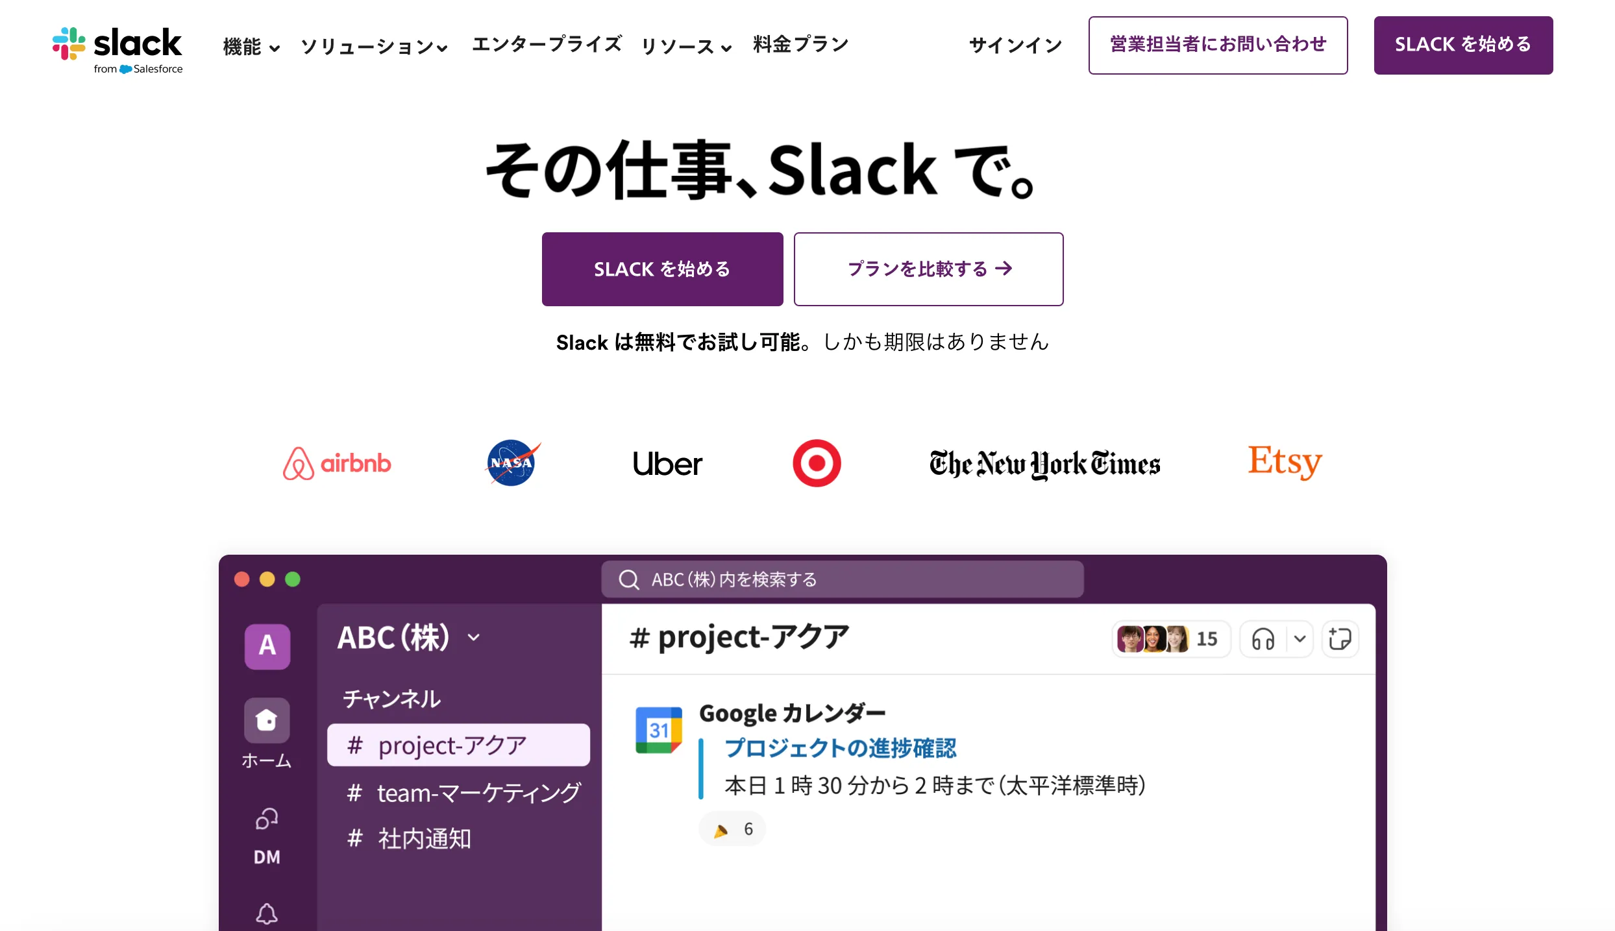Open the ホーム home icon

pyautogui.click(x=267, y=719)
